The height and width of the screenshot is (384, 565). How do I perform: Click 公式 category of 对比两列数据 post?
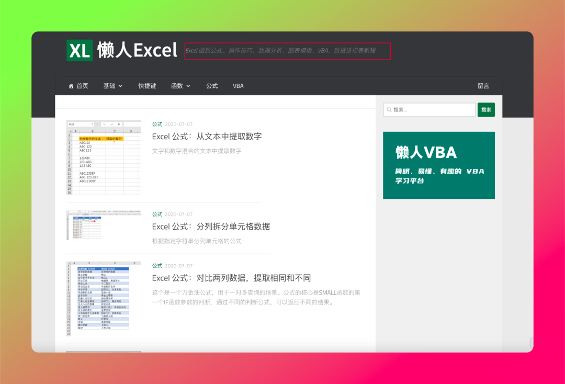coord(157,266)
